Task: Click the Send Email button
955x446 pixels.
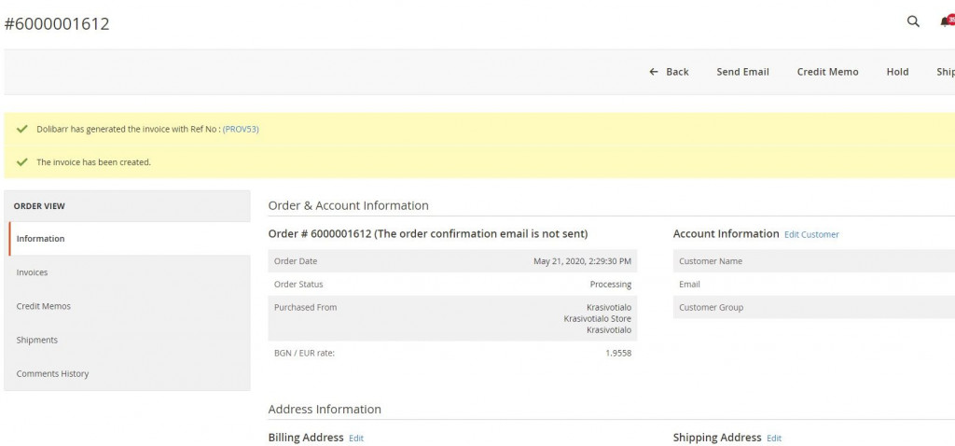Action: (742, 72)
